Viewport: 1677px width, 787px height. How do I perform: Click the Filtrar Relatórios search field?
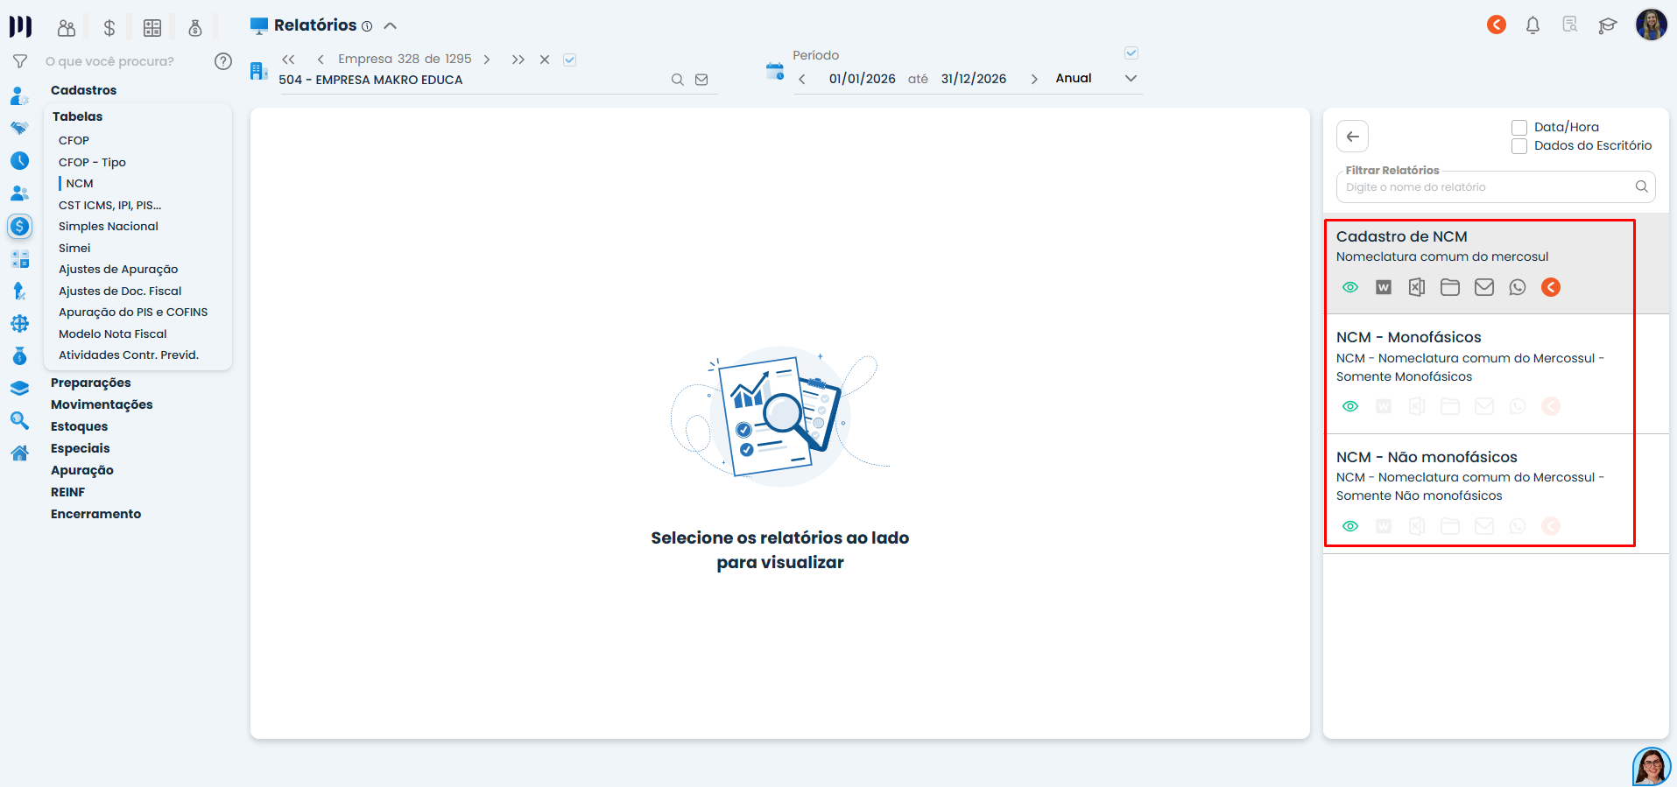pyautogui.click(x=1486, y=187)
